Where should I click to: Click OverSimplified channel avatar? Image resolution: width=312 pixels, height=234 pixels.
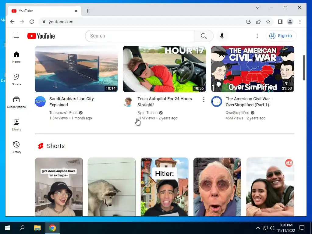coord(217,101)
